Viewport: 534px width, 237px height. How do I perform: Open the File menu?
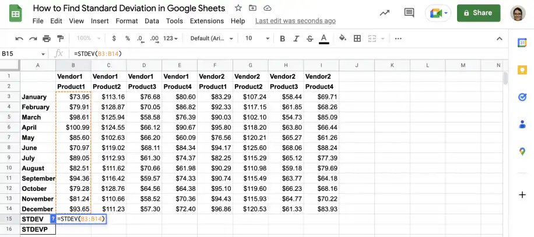[x=38, y=21]
